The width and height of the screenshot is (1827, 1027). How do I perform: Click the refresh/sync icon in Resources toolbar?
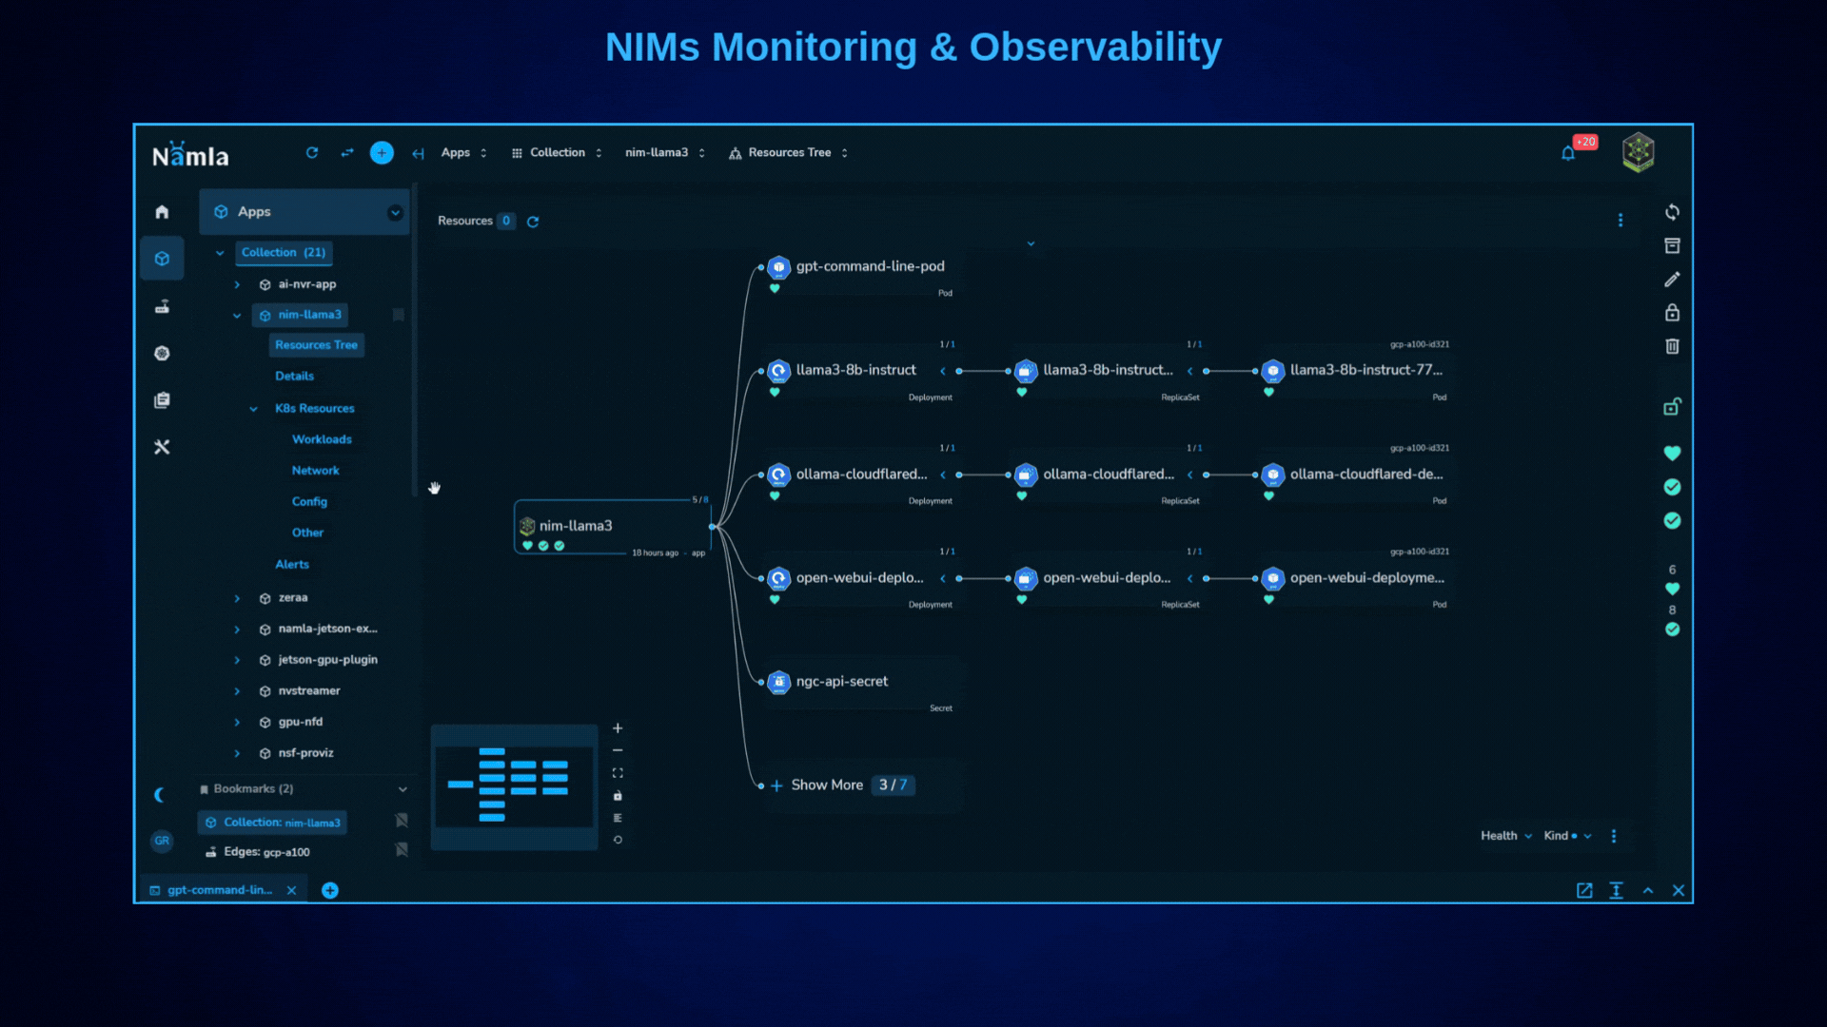(533, 221)
